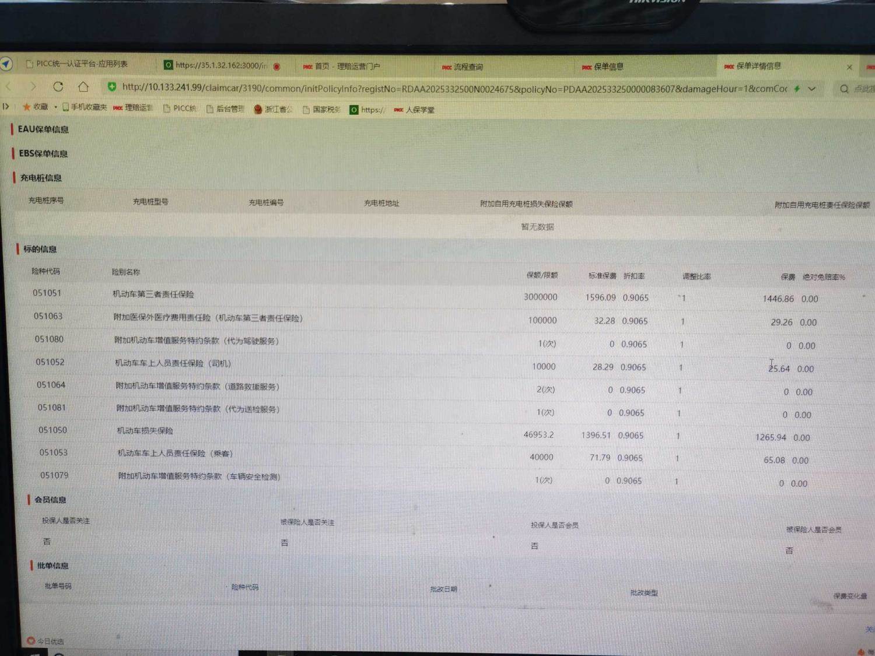
Task: Click the search magnifier icon
Action: [x=843, y=89]
